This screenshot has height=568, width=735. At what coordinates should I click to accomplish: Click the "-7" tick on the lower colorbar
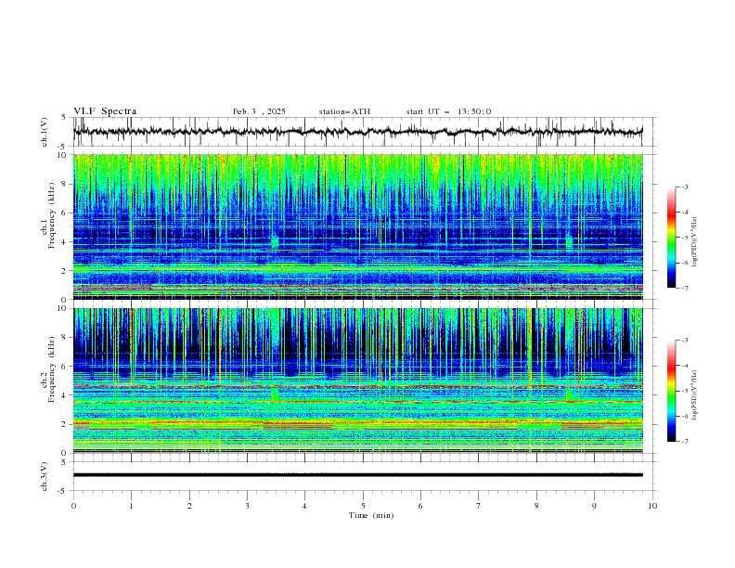(x=685, y=442)
